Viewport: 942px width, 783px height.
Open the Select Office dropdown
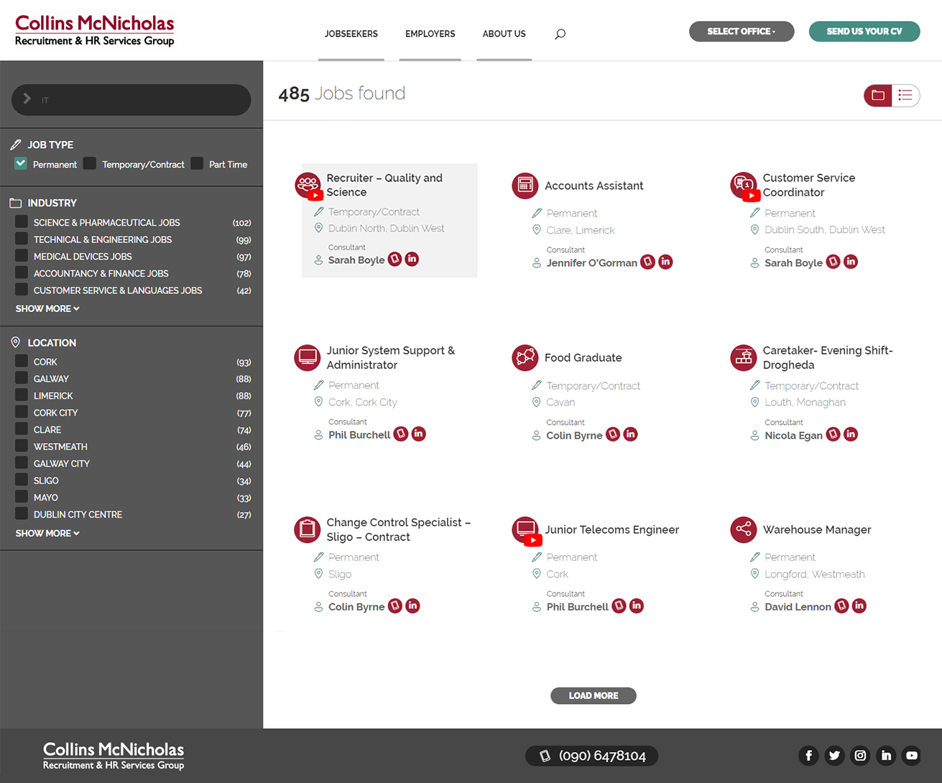[742, 32]
